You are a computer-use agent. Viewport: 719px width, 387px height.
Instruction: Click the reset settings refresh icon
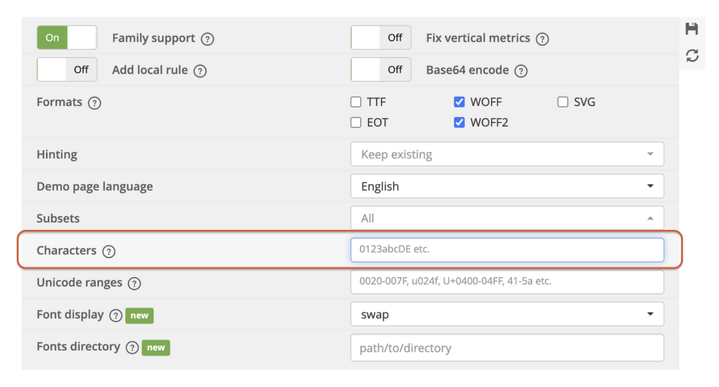click(692, 55)
